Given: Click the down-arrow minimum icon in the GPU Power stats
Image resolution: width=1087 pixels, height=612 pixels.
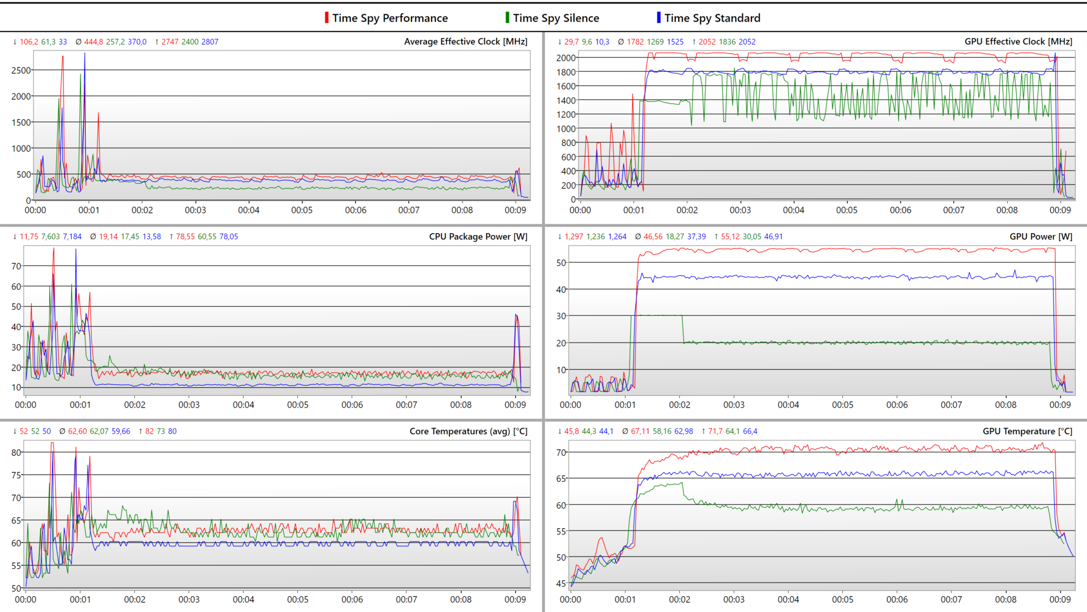Looking at the screenshot, I should coord(559,237).
